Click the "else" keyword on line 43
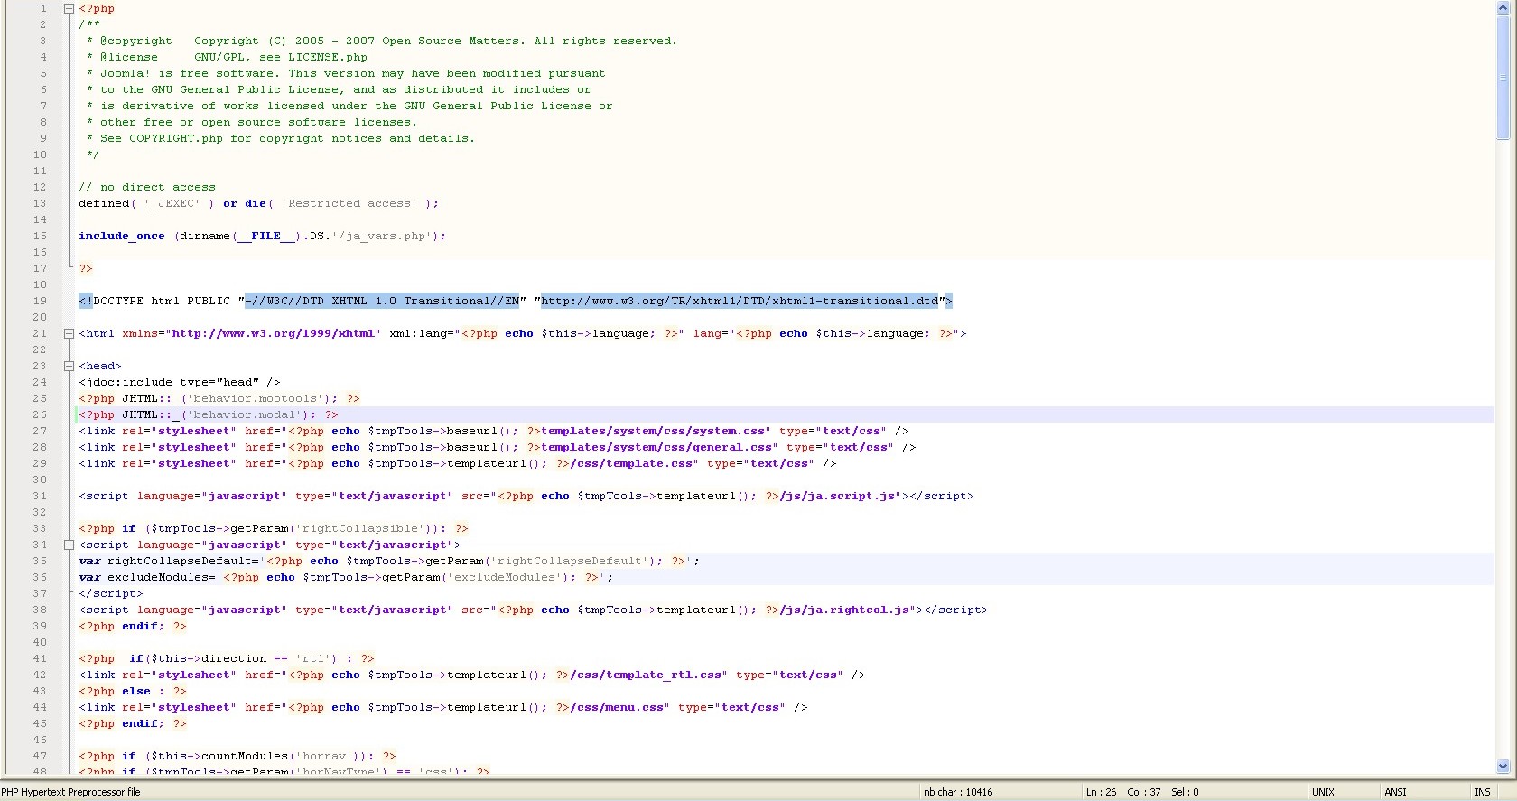This screenshot has height=801, width=1517. (x=136, y=691)
